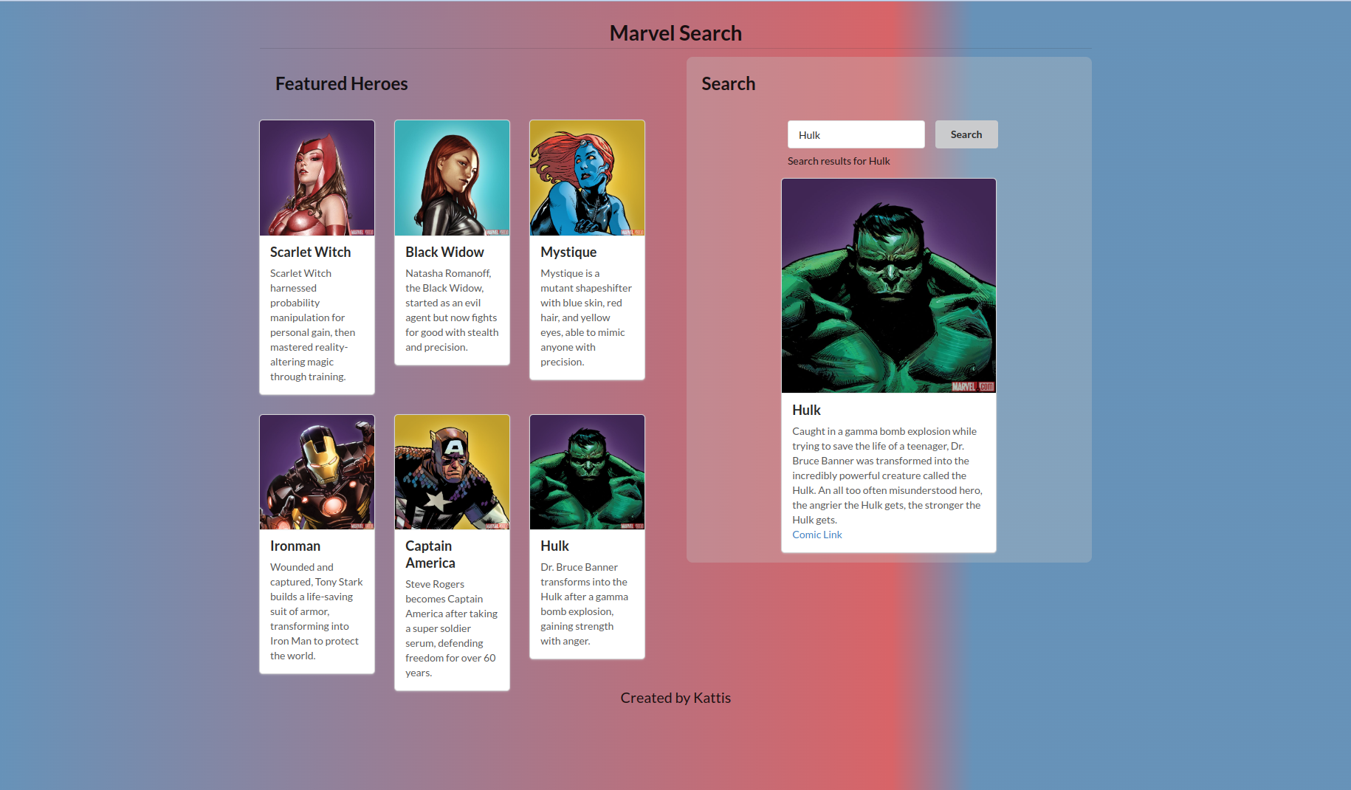The height and width of the screenshot is (790, 1351).
Task: Click the large Hulk search result image
Action: [x=889, y=286]
